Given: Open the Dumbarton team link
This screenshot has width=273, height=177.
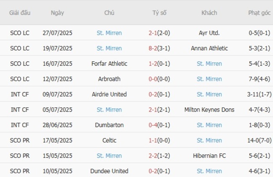Looking at the screenshot, I should [x=109, y=125].
